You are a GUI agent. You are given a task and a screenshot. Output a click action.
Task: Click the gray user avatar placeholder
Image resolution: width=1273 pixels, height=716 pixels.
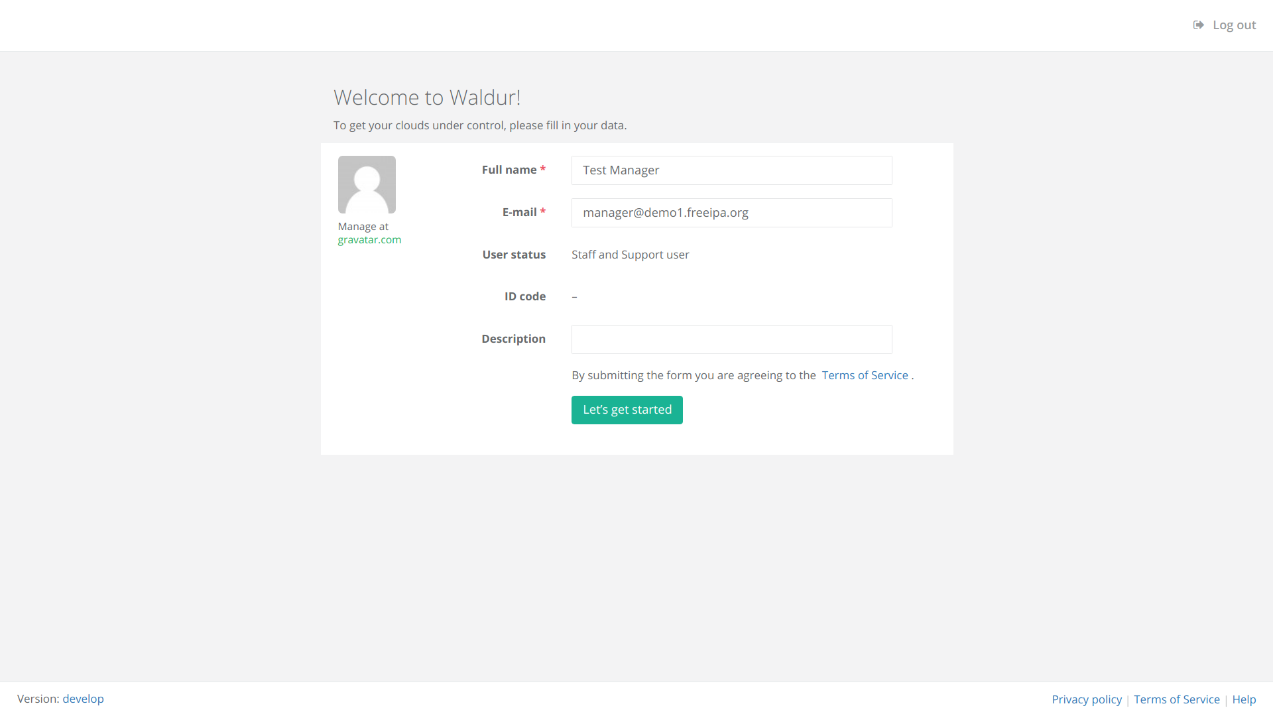point(367,184)
